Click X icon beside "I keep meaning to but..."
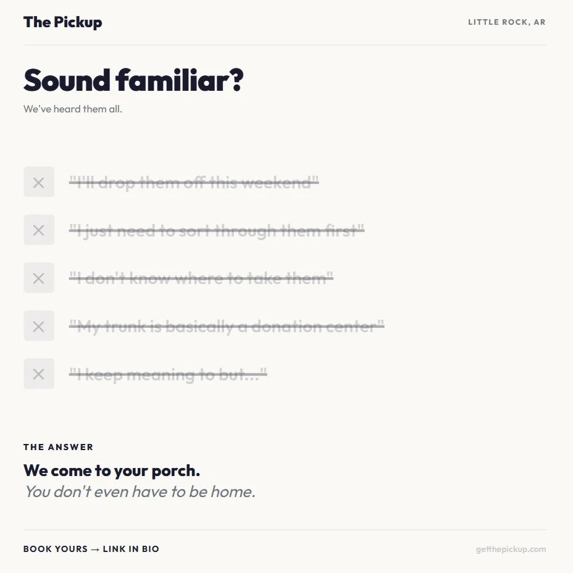 point(39,374)
